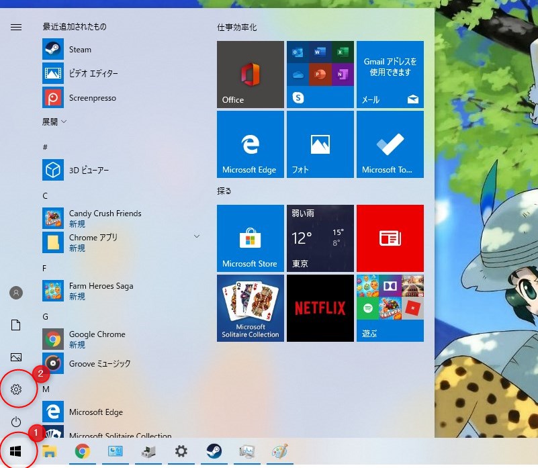Jump to letter index via # header
Image resolution: width=538 pixels, height=468 pixels.
[45, 147]
